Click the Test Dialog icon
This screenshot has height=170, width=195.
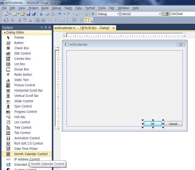tap(6, 20)
